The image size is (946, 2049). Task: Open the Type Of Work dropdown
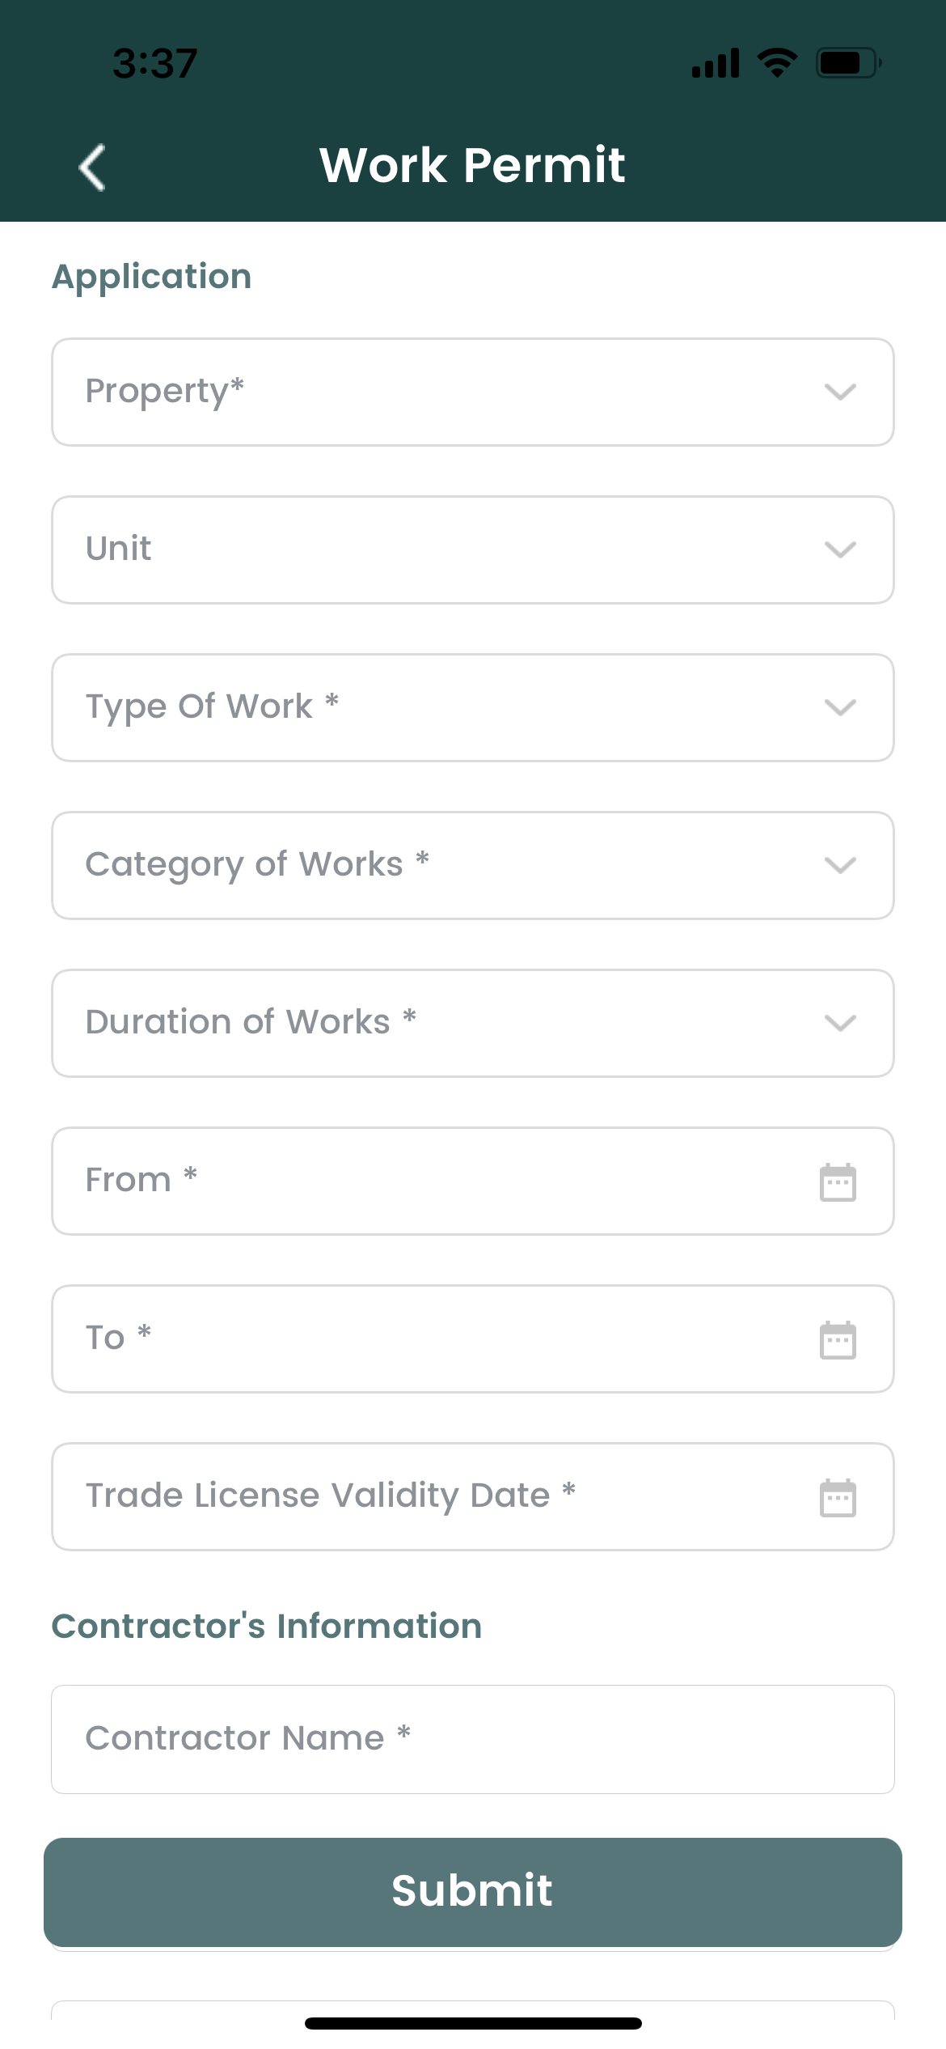pos(839,707)
